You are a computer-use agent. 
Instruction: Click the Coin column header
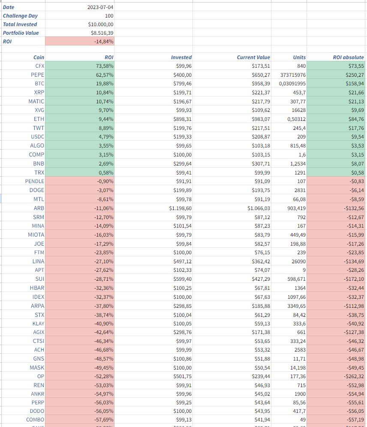click(x=24, y=57)
